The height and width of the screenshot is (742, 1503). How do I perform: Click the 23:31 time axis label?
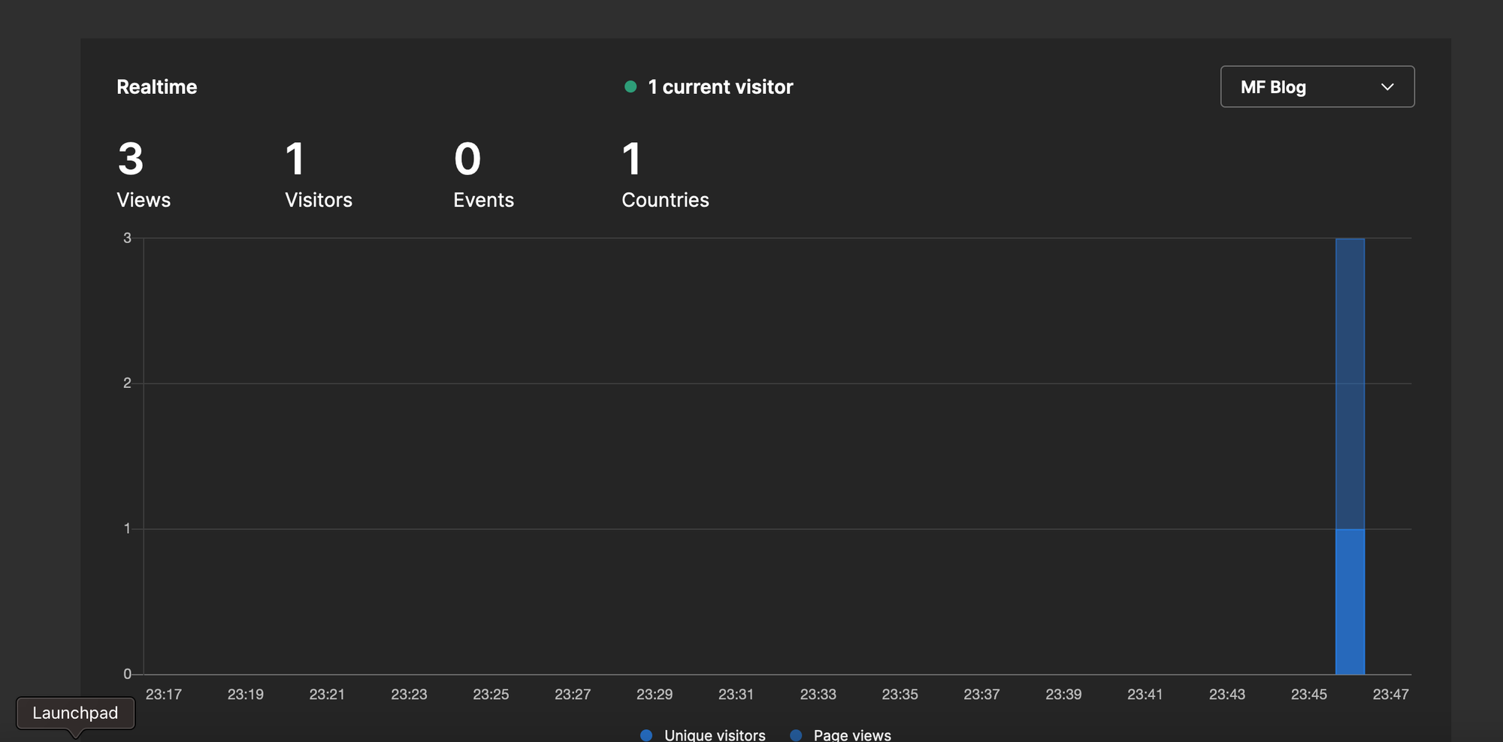pyautogui.click(x=736, y=695)
